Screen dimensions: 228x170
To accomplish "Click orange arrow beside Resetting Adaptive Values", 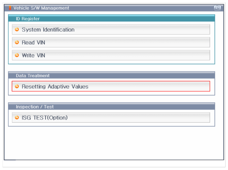I will pos(17,86).
